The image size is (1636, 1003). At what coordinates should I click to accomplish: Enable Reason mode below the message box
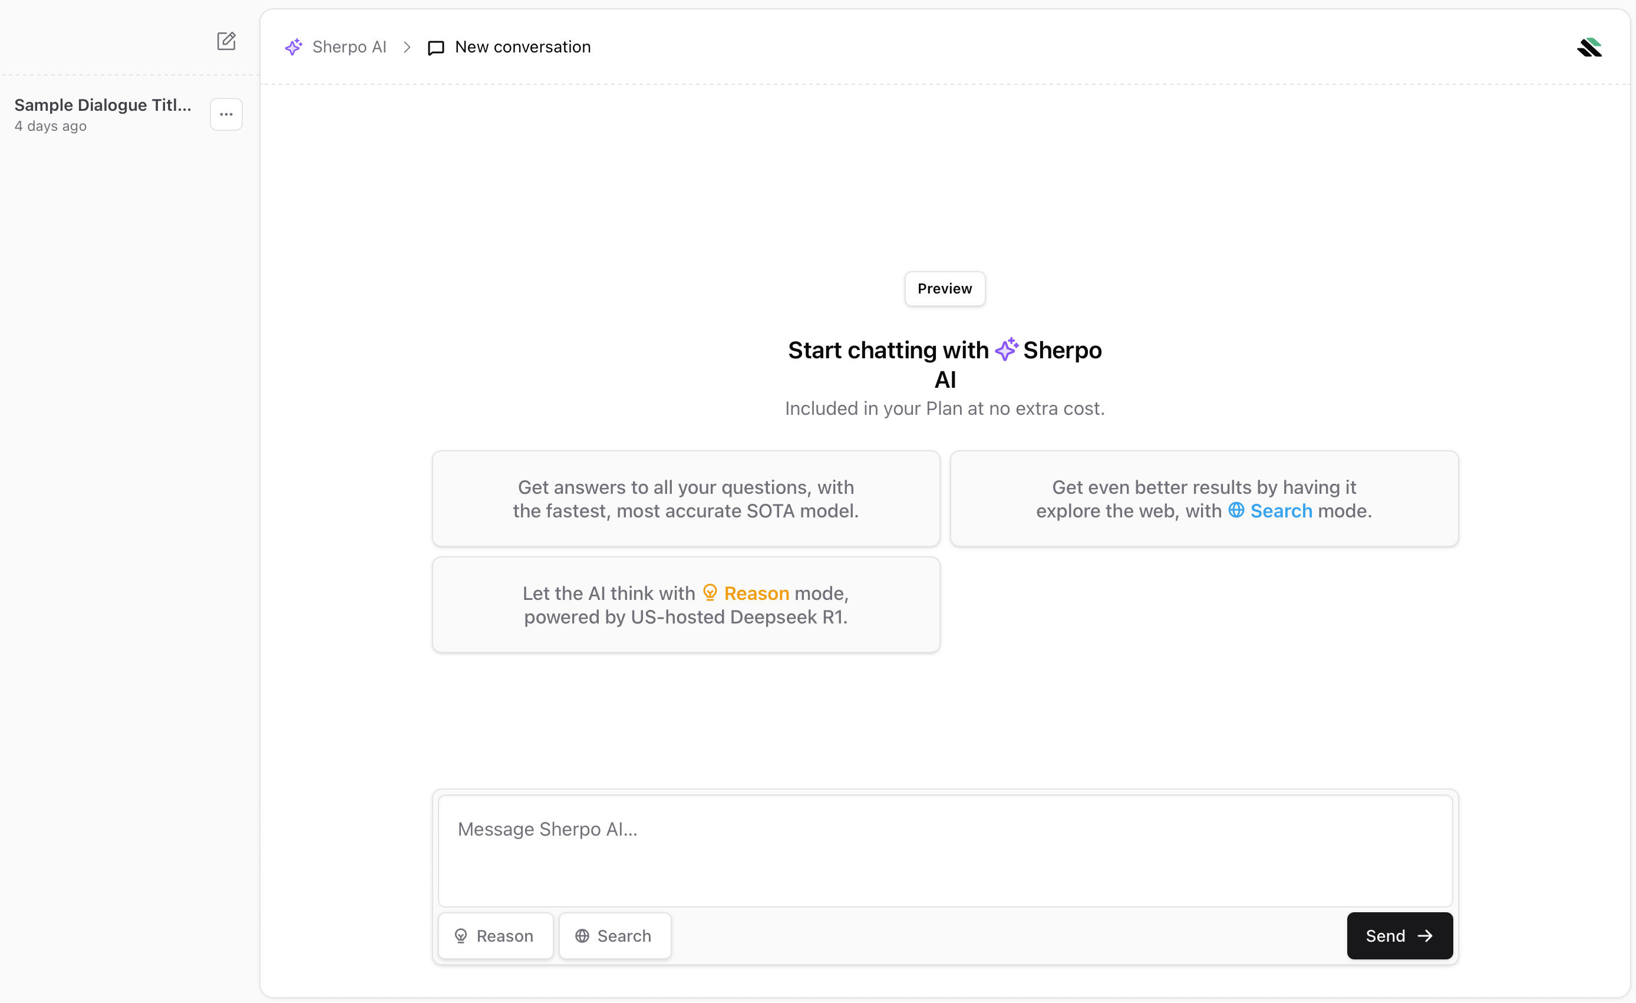495,935
